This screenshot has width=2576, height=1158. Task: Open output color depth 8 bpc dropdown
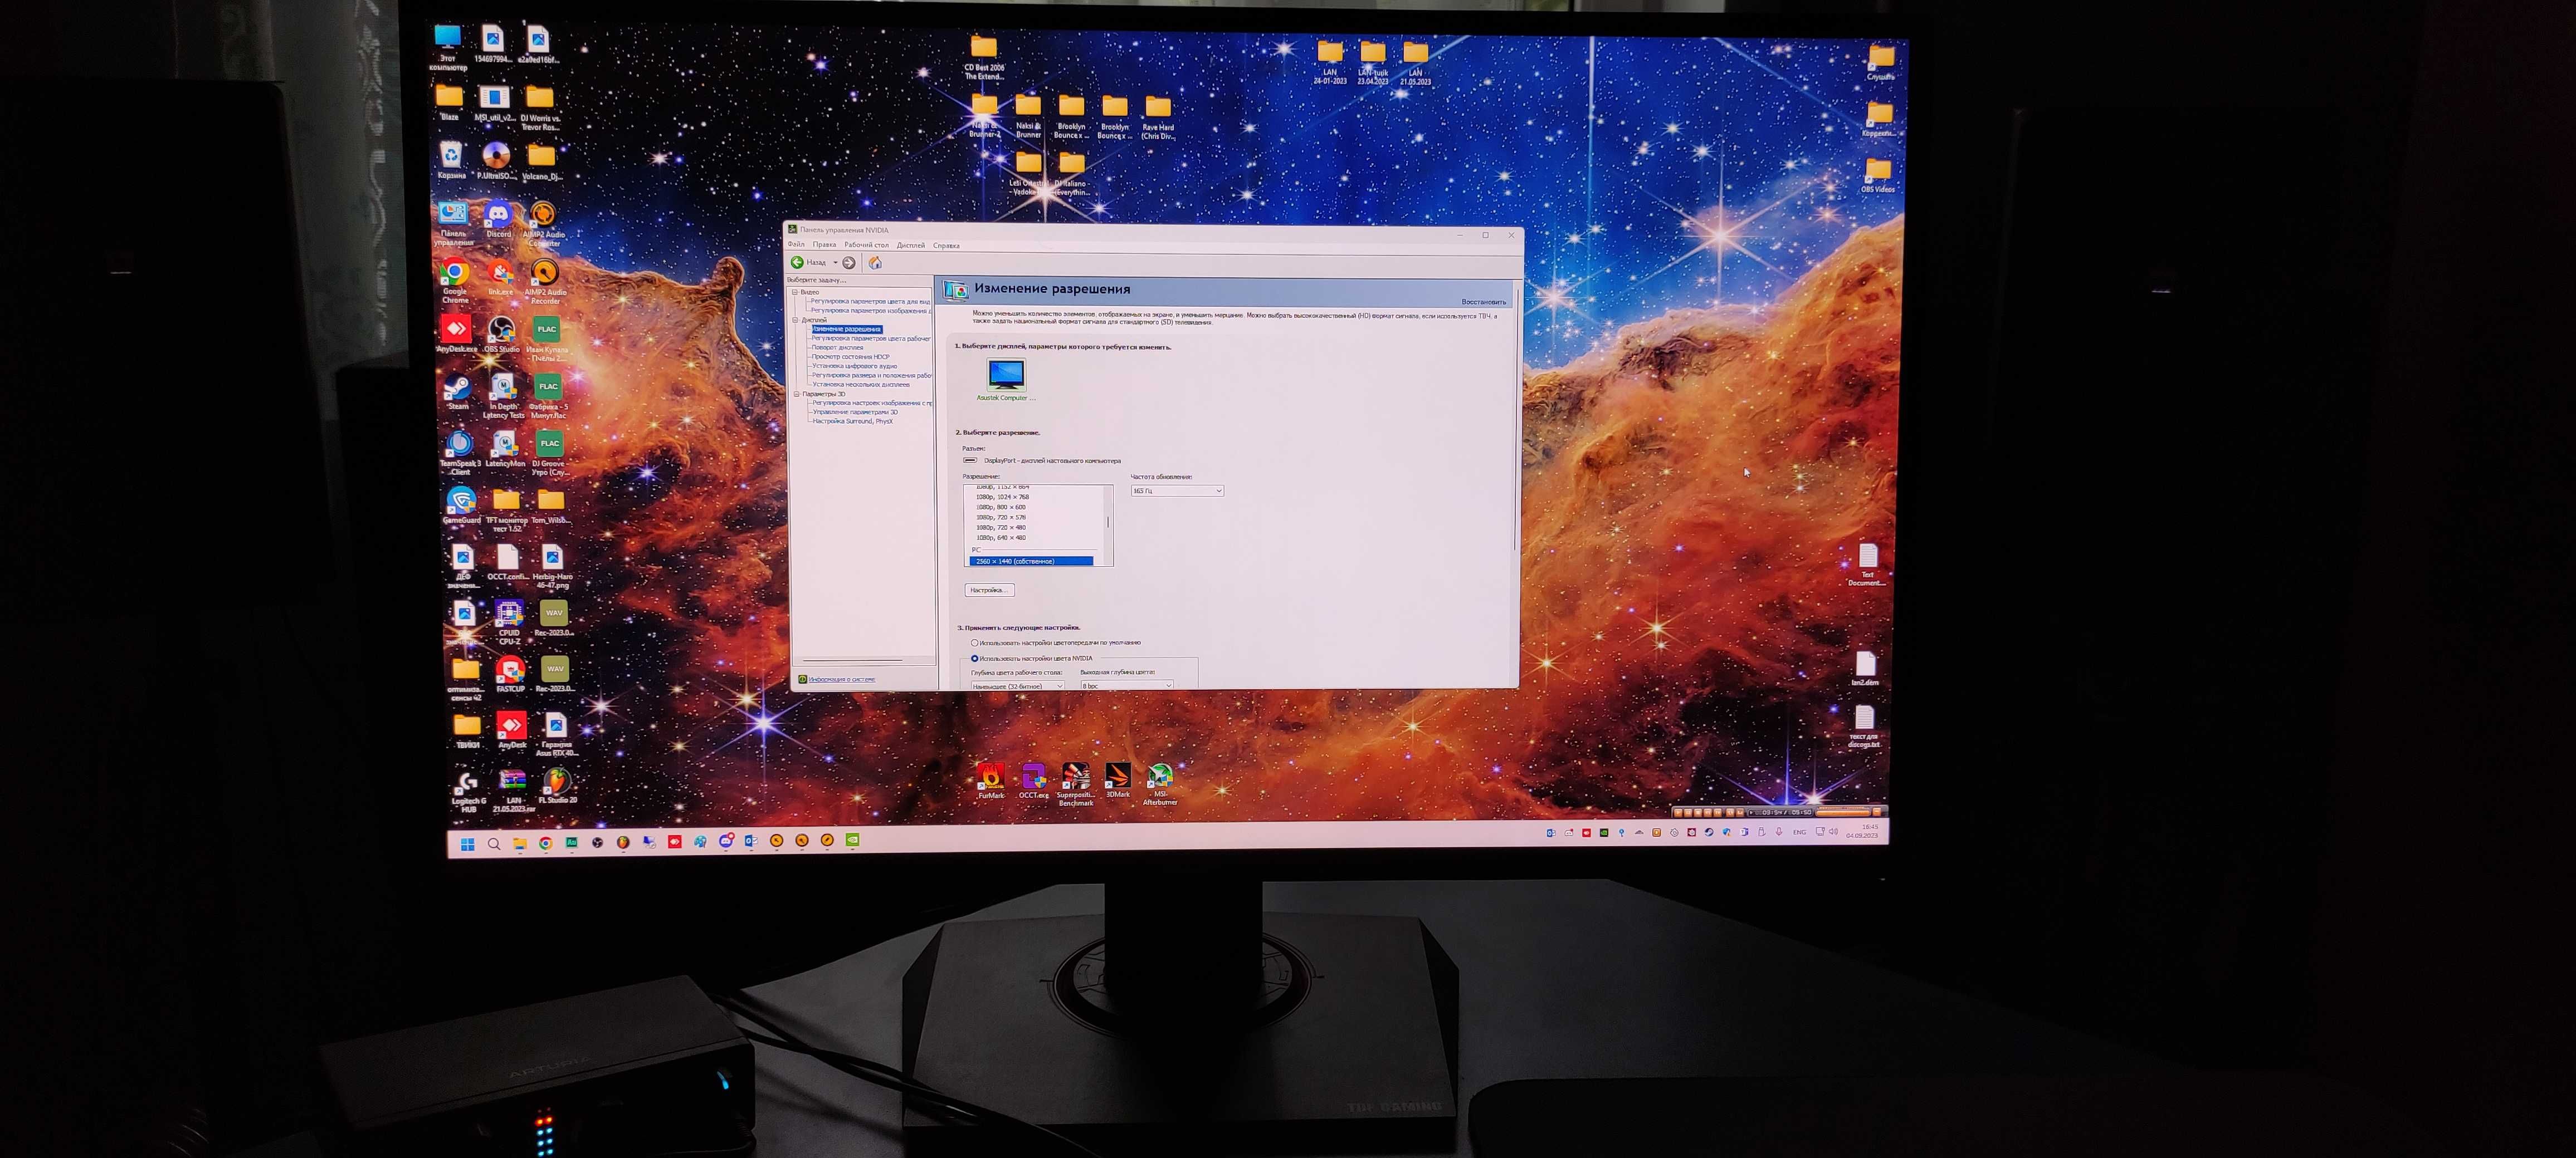click(1126, 685)
